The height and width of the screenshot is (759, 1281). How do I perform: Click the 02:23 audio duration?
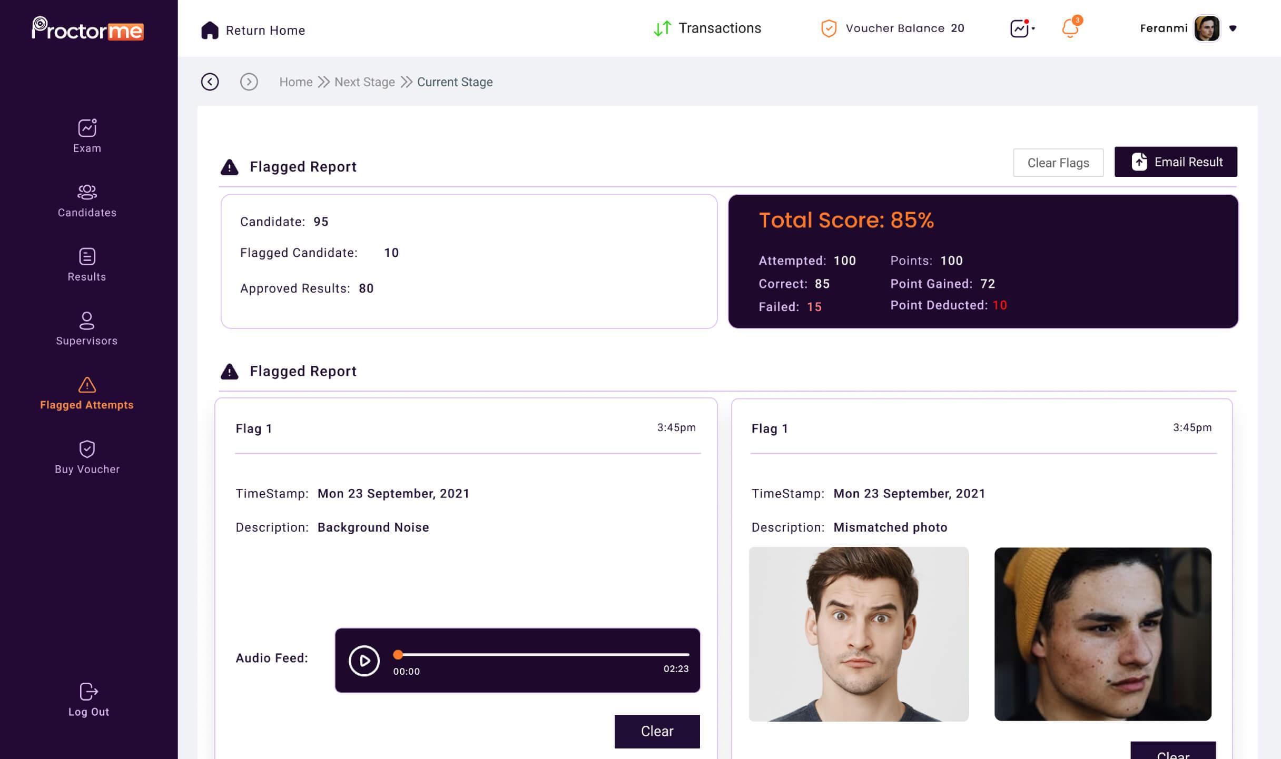coord(676,669)
